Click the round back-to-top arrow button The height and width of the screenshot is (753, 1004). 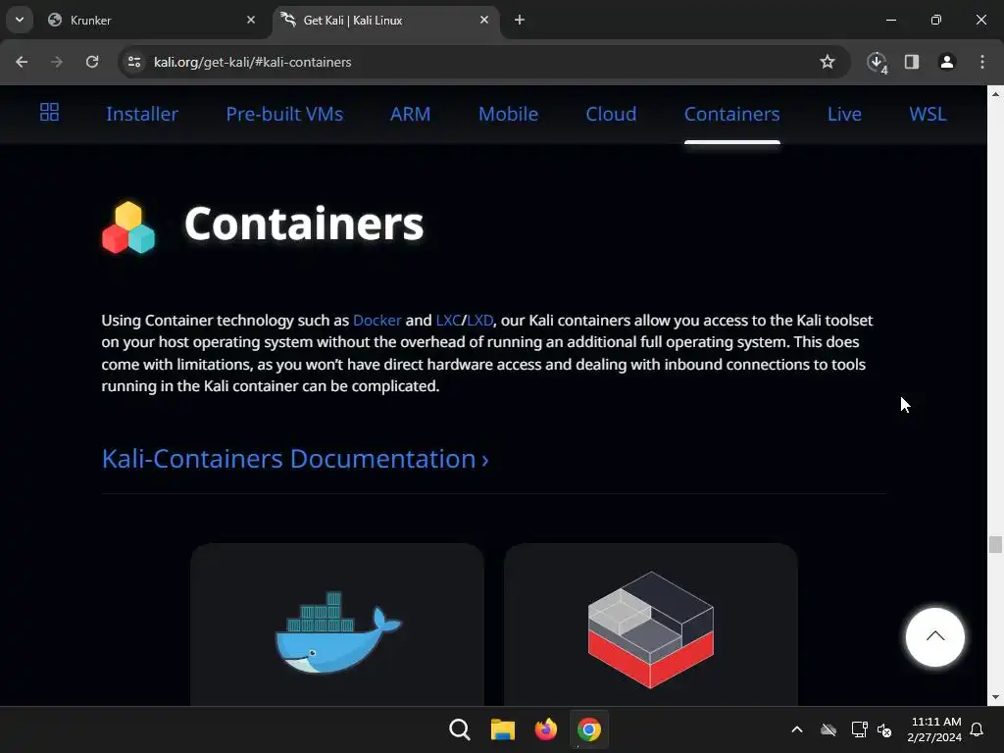pos(934,637)
